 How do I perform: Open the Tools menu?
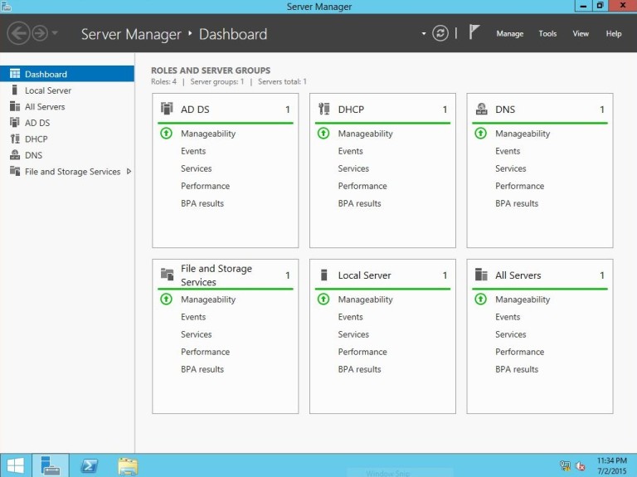[x=547, y=34]
